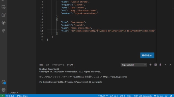Select JSON with Comments language mode

click(142, 96)
